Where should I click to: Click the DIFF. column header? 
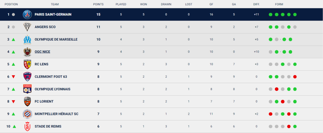tap(256, 4)
